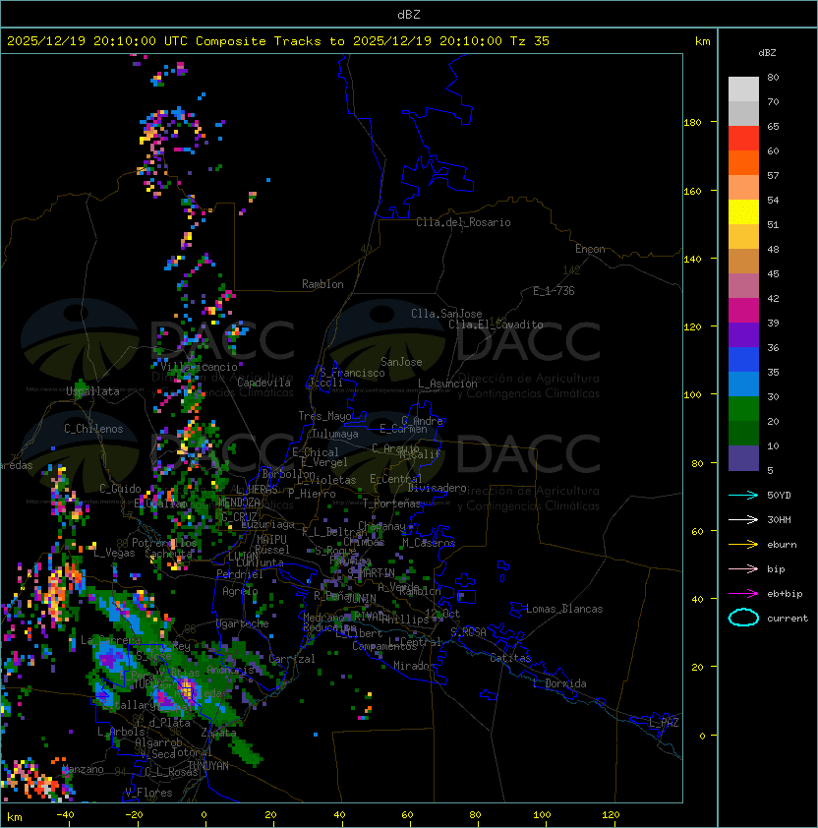Click the 'Catitas' map label

coord(510,658)
